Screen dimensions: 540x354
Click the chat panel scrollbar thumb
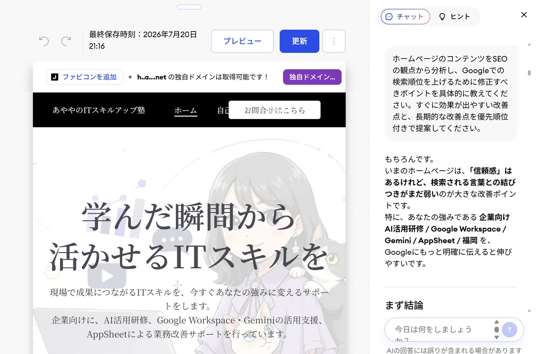point(530,73)
